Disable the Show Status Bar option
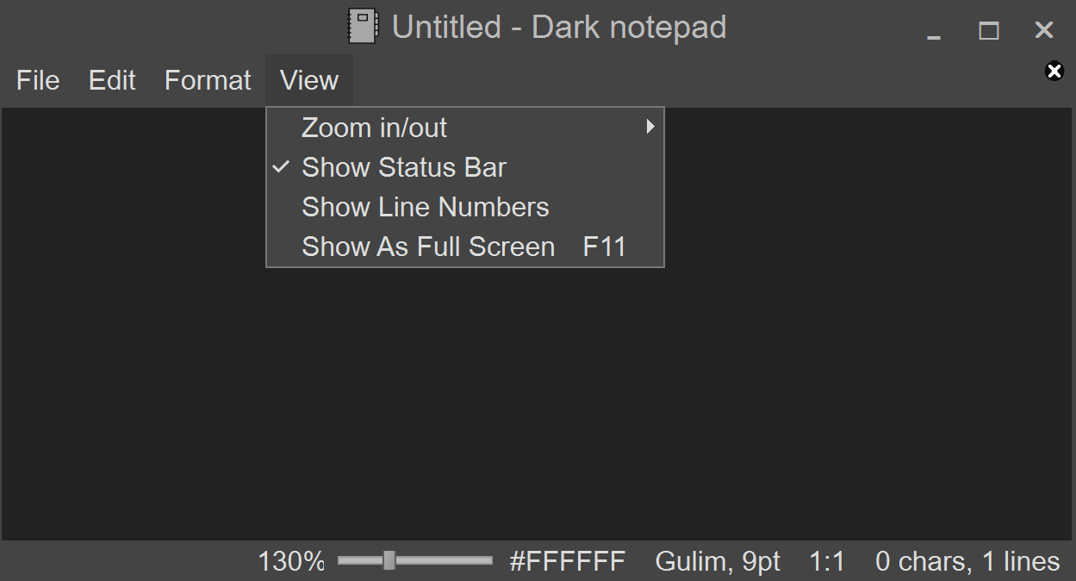The height and width of the screenshot is (581, 1076). (x=404, y=167)
